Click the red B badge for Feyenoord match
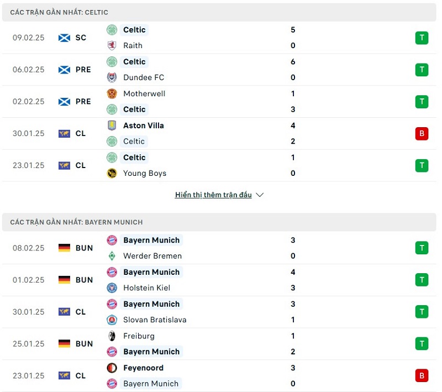The height and width of the screenshot is (392, 442). (422, 376)
